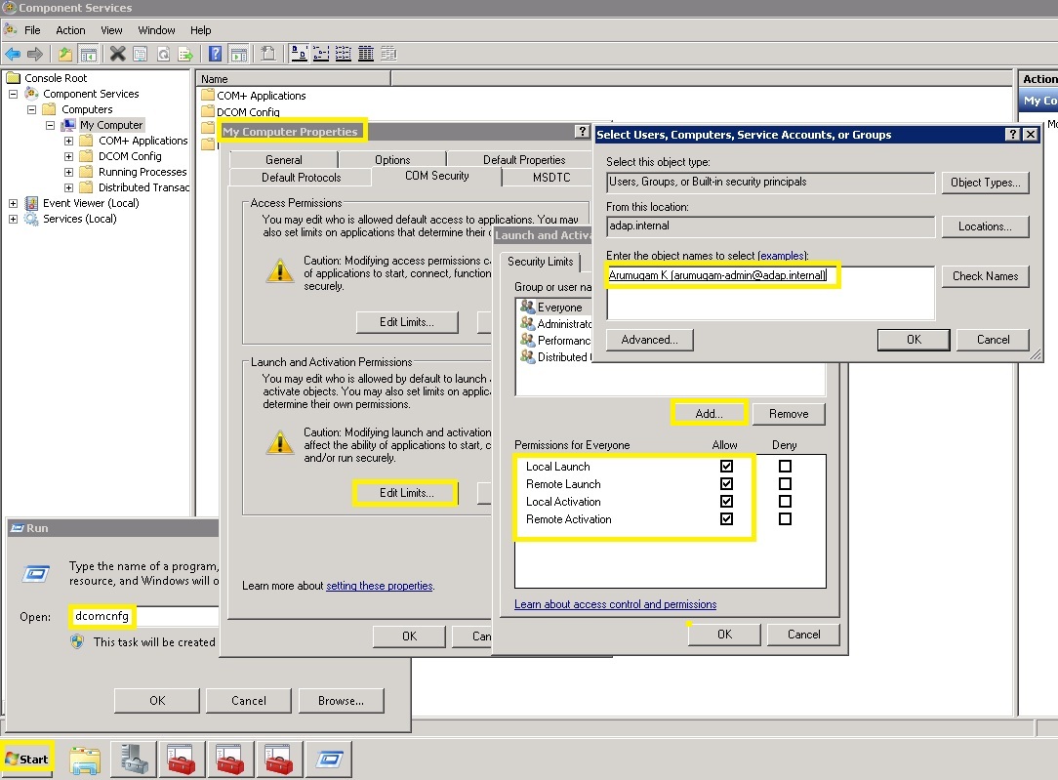The width and height of the screenshot is (1058, 780).
Task: Click the Up One Level folder icon
Action: point(64,54)
